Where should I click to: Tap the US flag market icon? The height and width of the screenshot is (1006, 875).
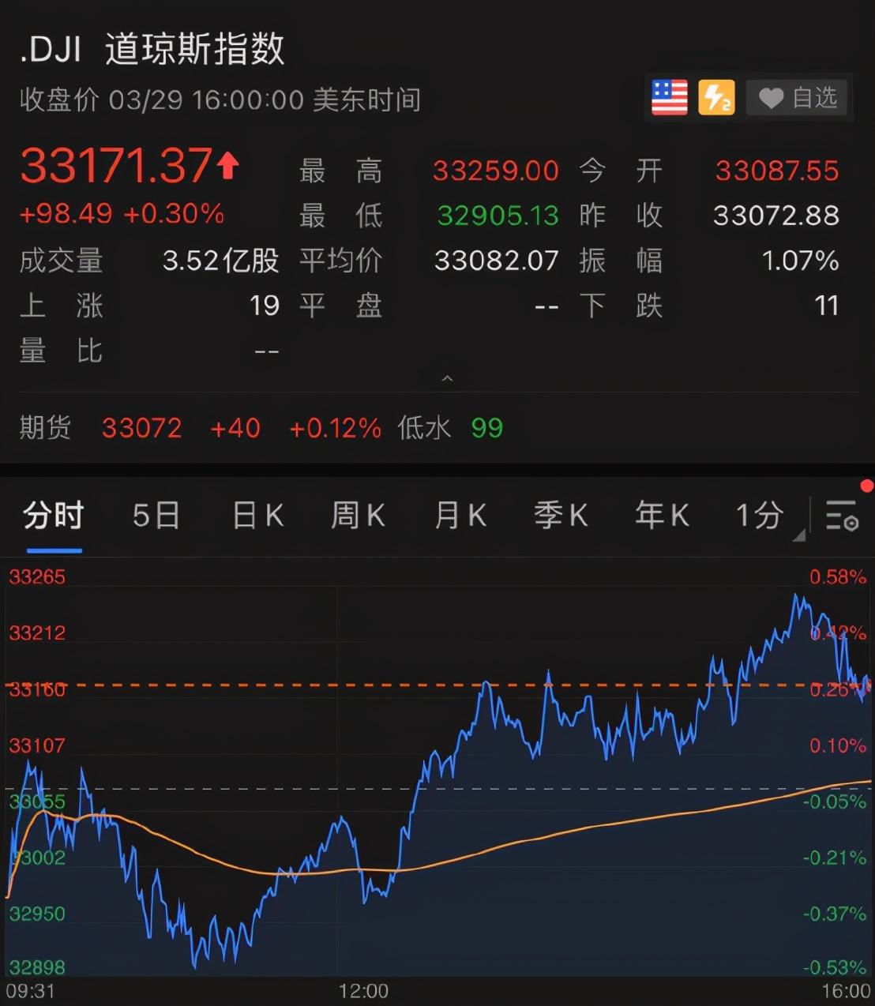point(669,98)
